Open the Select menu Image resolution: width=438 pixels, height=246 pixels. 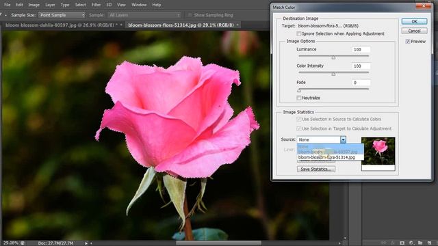(x=81, y=5)
